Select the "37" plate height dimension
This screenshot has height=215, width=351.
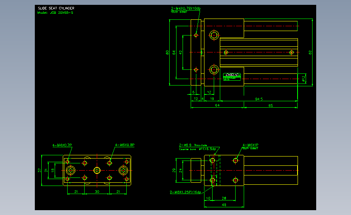(40, 170)
